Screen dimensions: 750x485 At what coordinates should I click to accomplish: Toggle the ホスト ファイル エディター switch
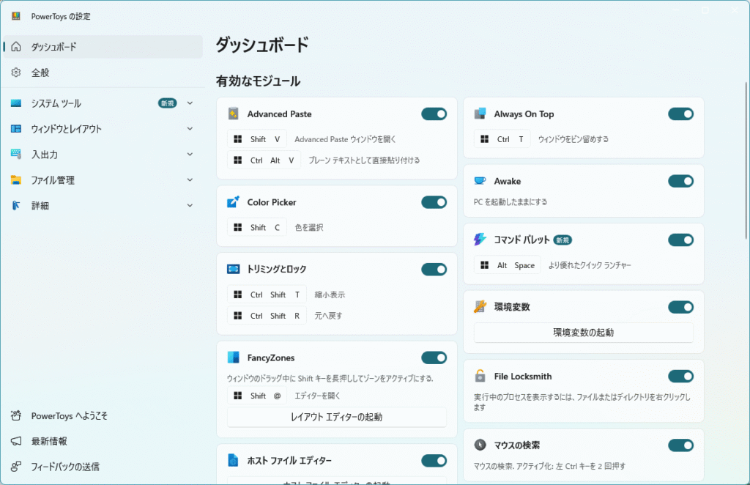click(x=434, y=461)
